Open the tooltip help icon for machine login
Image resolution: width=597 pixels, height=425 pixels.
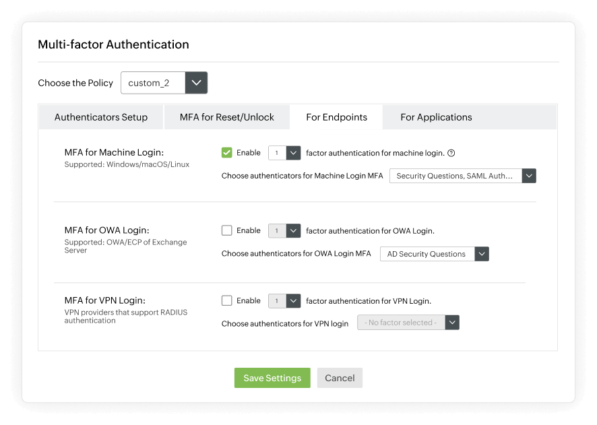(450, 153)
